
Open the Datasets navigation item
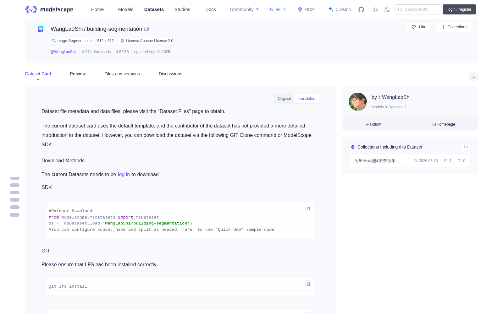[x=154, y=9]
